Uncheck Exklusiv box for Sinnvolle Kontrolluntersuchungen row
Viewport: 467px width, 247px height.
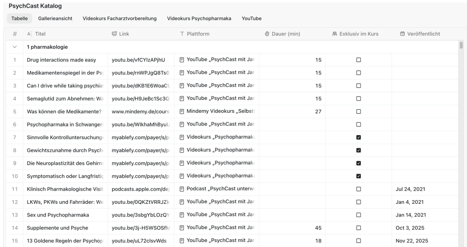[358, 137]
